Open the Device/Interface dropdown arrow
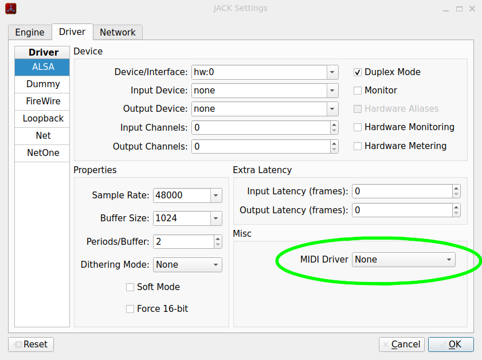 (332, 72)
